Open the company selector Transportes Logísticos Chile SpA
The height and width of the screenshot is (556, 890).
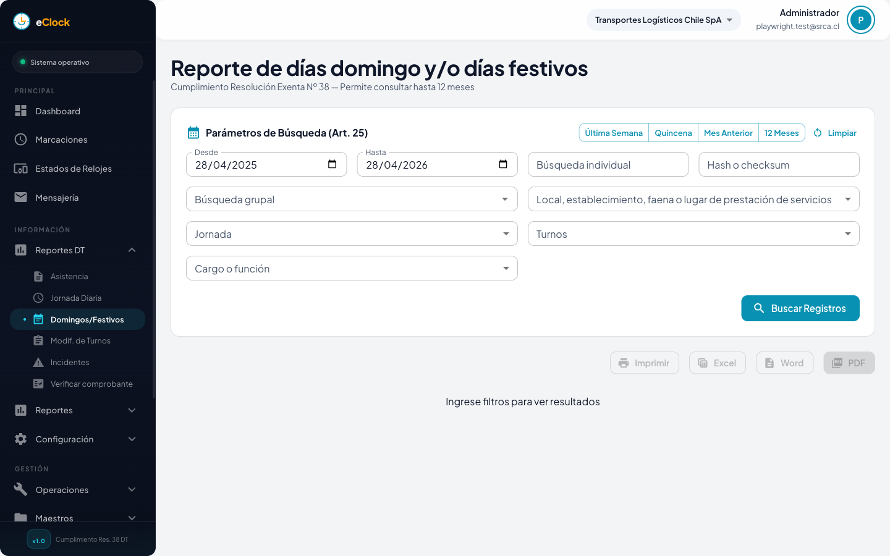click(663, 19)
